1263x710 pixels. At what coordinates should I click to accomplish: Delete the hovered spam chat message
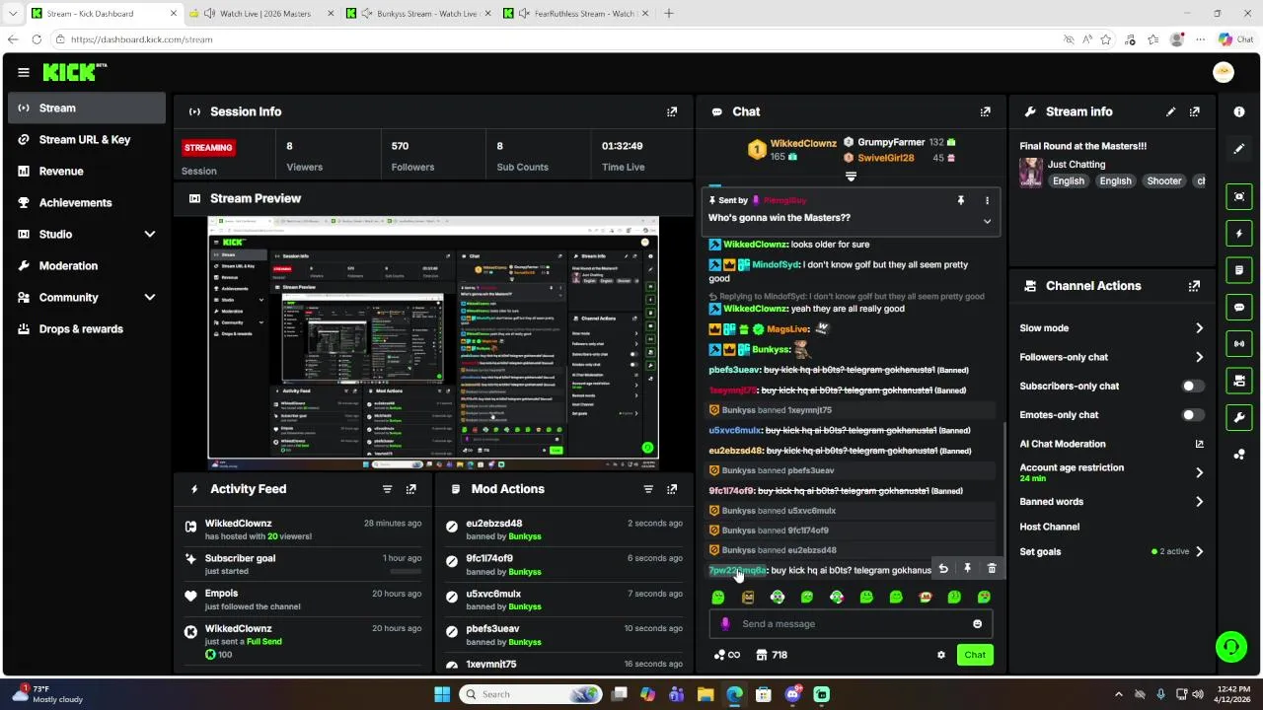tap(992, 569)
